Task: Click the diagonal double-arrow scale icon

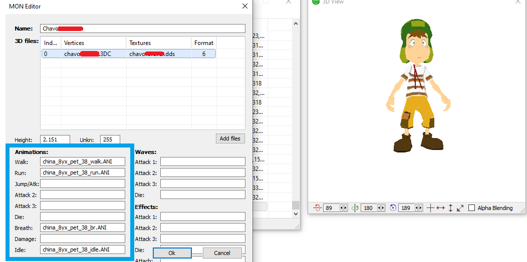Action: tap(460, 208)
